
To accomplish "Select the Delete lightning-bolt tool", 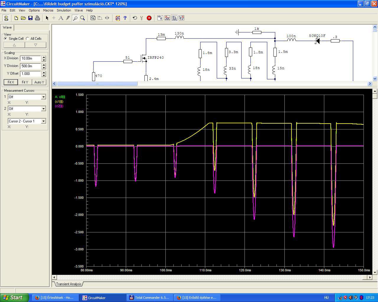I will click(x=68, y=18).
